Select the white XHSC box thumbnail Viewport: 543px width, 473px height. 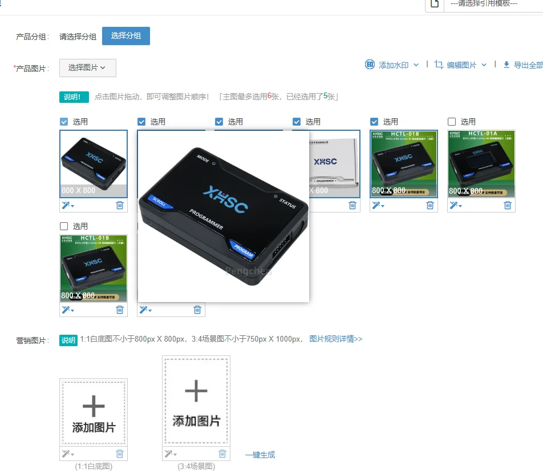(334, 164)
